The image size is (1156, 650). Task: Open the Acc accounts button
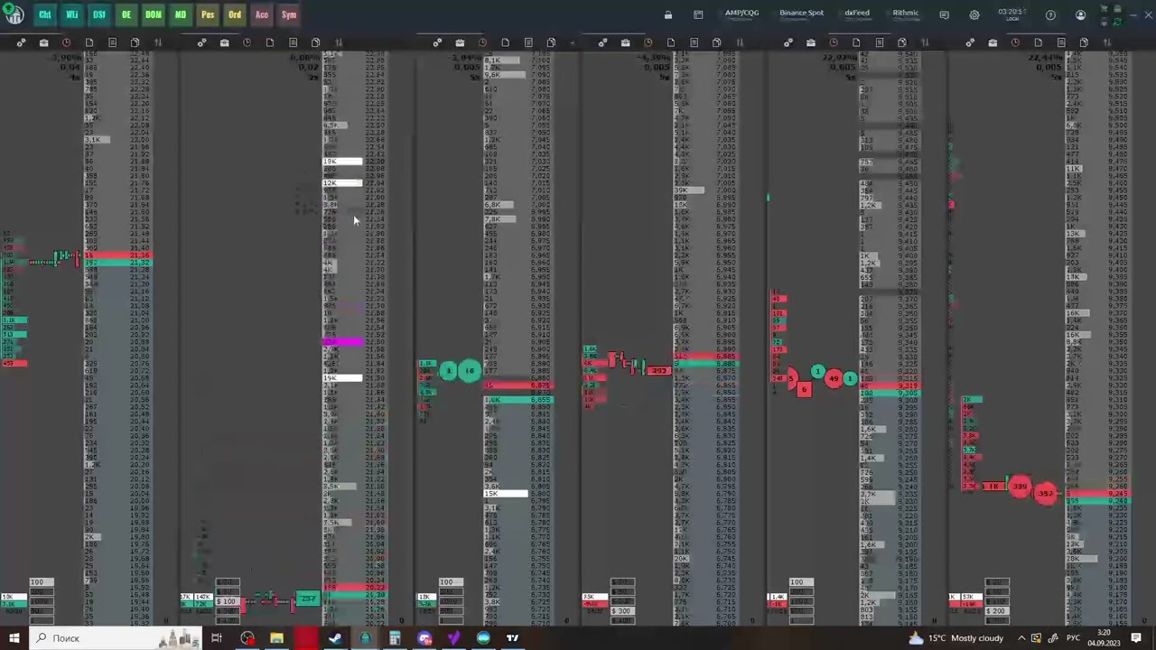261,14
